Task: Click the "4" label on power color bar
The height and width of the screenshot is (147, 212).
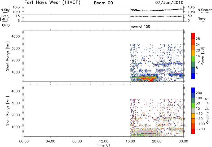Action: 197,73
